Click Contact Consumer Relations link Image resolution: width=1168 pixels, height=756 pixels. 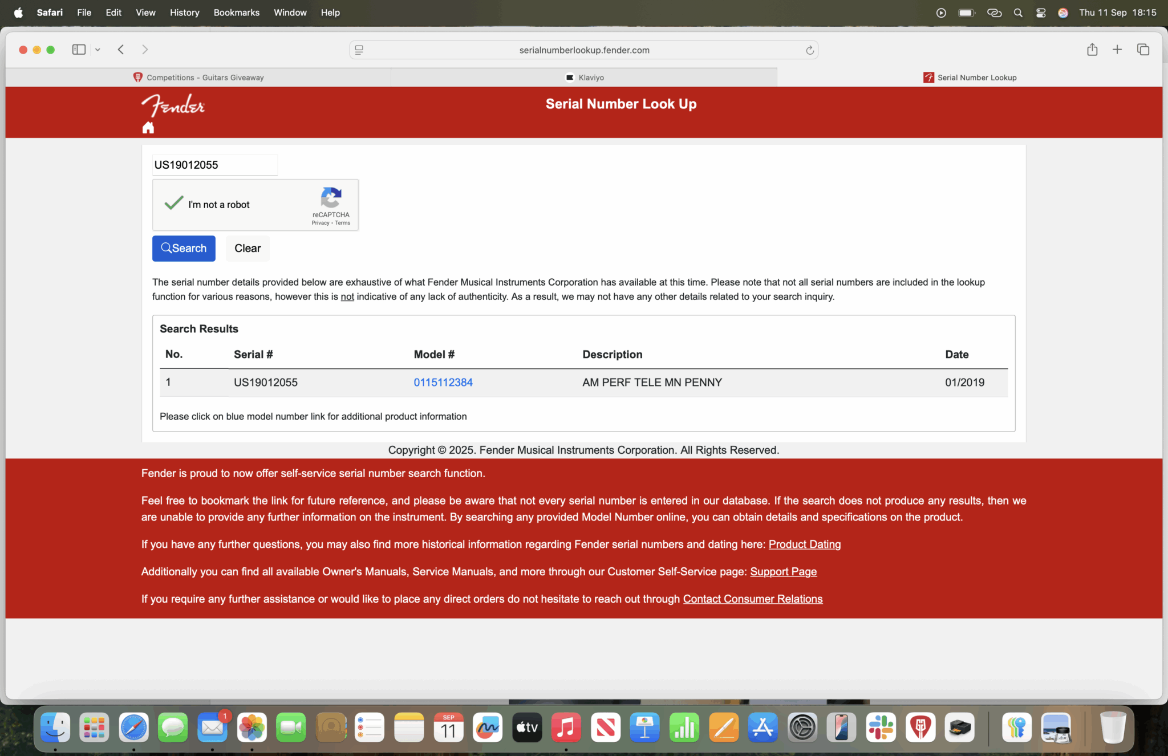[753, 599]
